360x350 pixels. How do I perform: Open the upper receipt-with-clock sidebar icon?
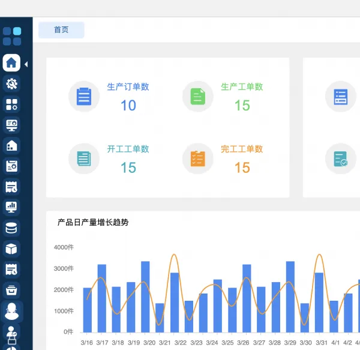coord(11,187)
